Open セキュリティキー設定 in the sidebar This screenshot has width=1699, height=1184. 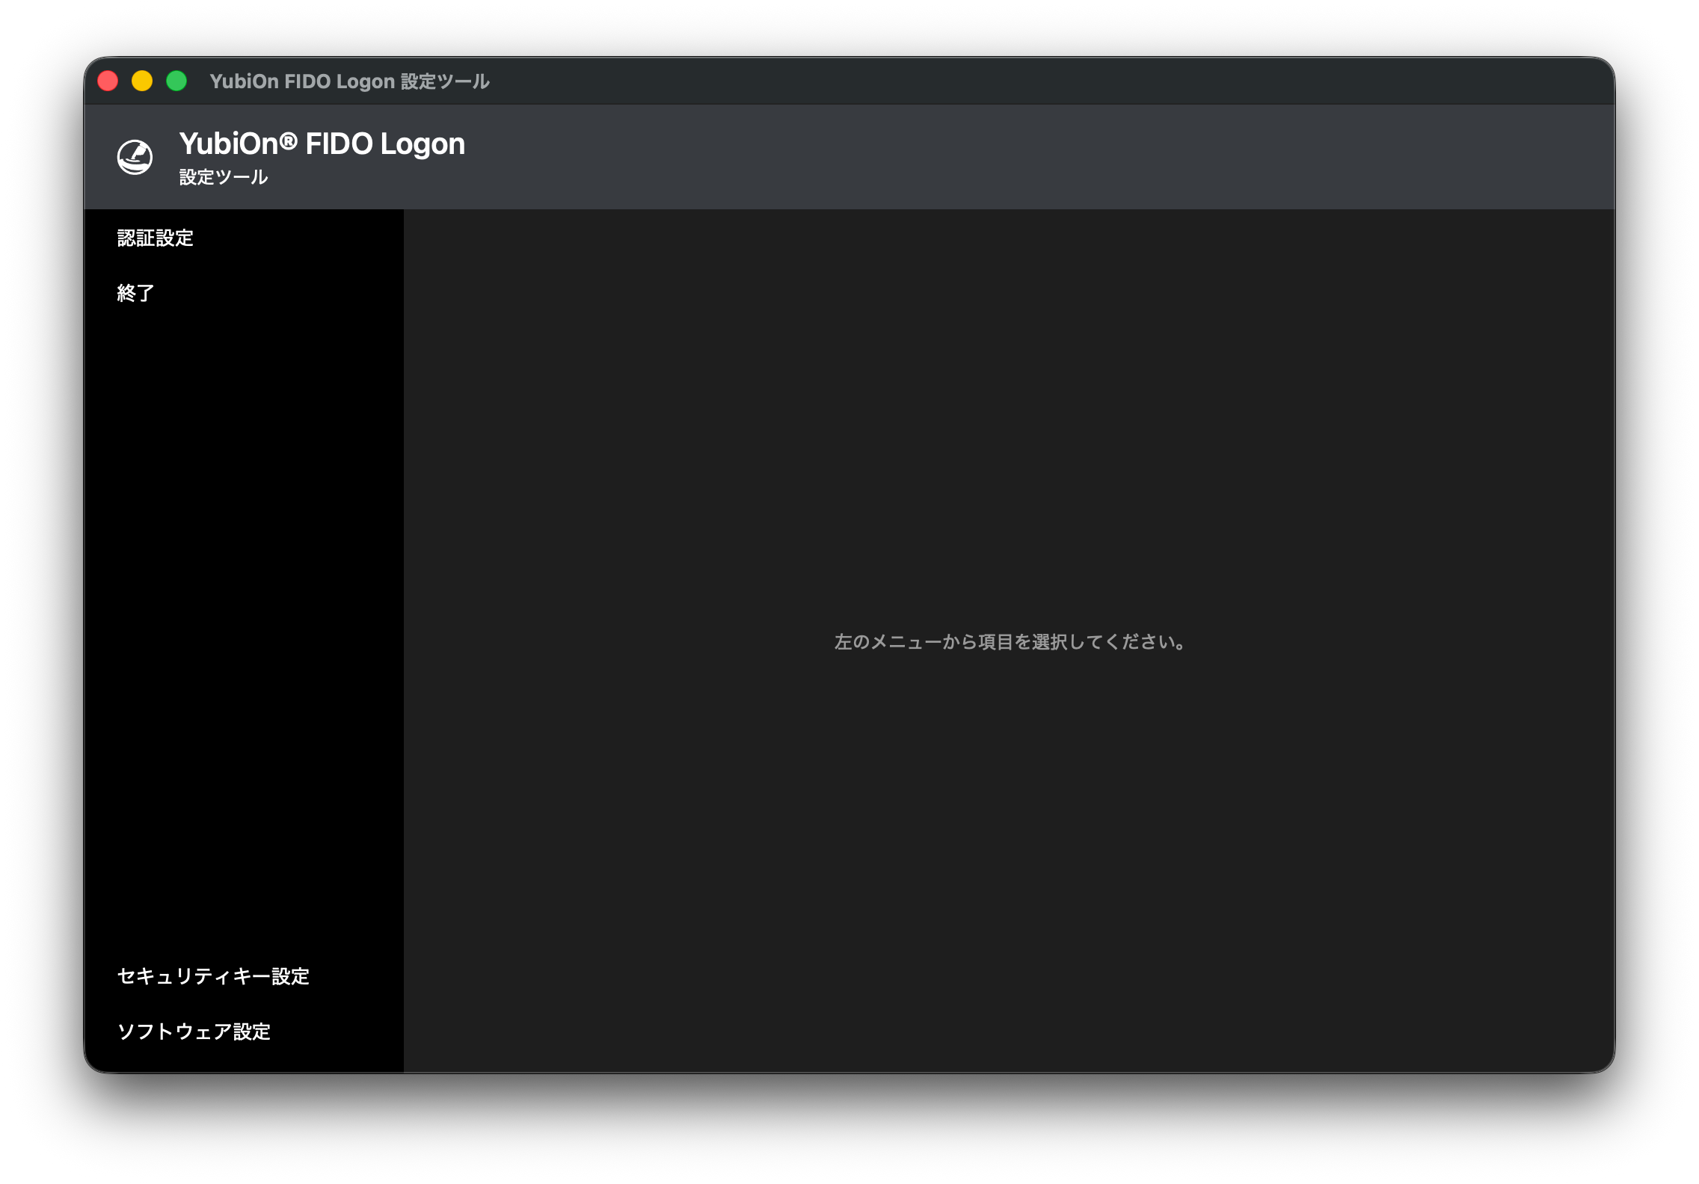[x=213, y=976]
